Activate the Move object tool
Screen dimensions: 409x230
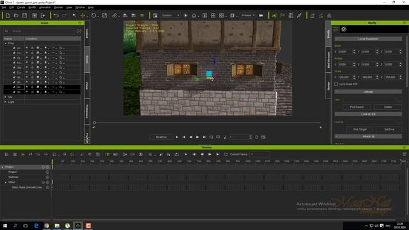coord(82,15)
